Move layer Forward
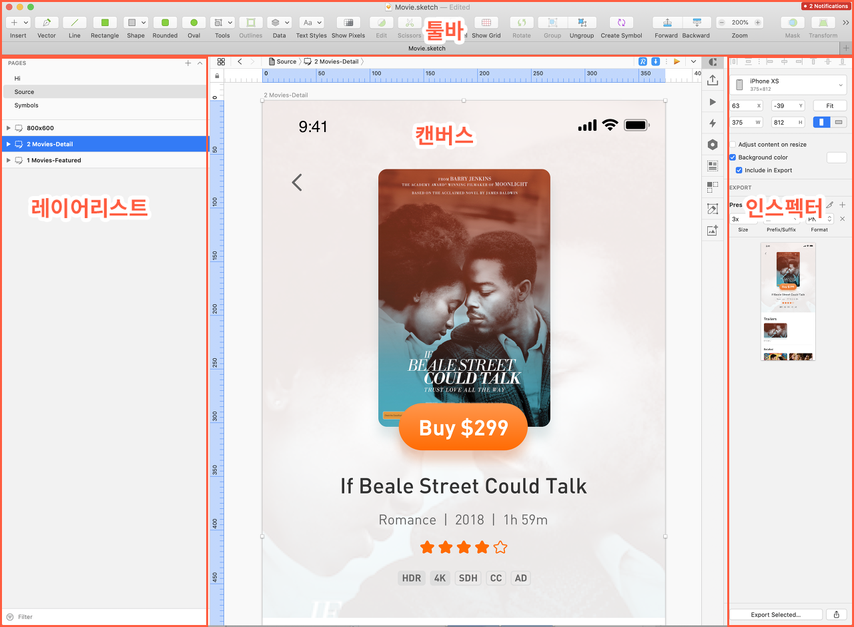This screenshot has height=627, width=854. [667, 23]
